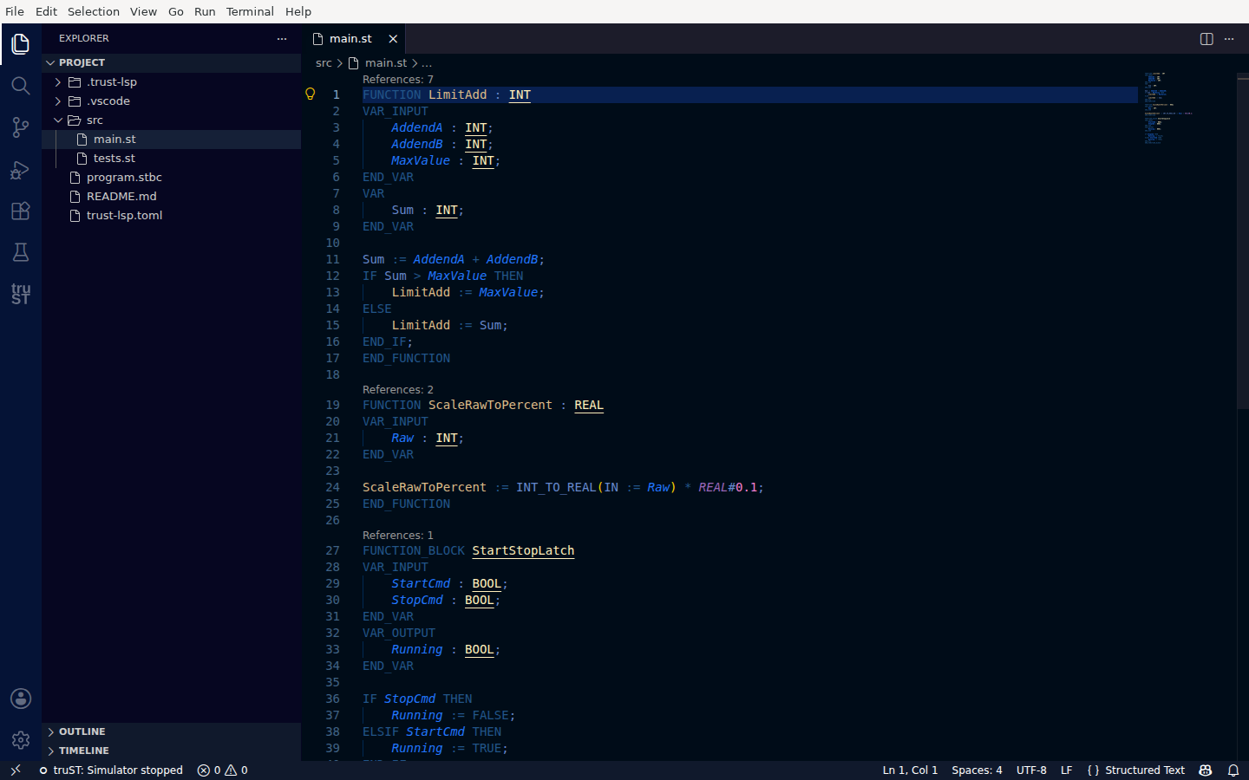Open the Run menu

tap(205, 11)
